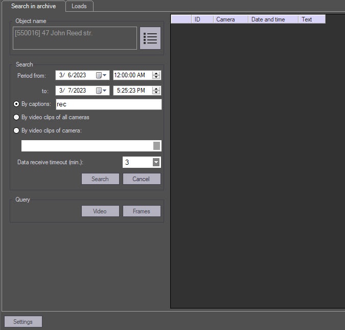Expand Data receive timeout dropdown
Viewport: 345px width, 330px height.
click(156, 162)
